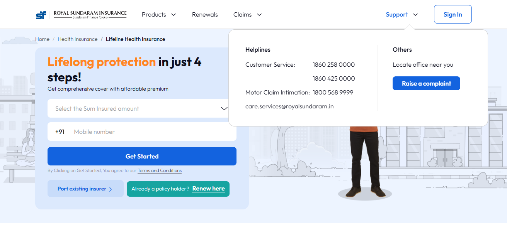Screen dimensions: 507x231
Task: Select Locate office near you
Action: pos(423,65)
